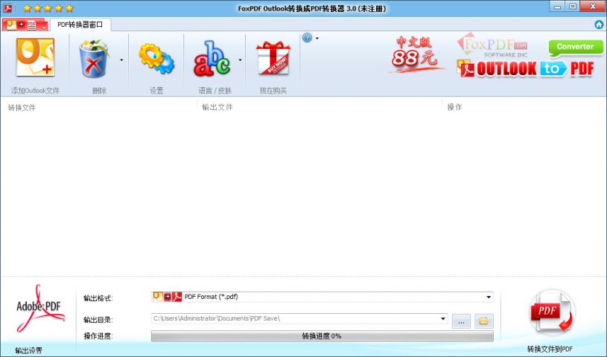Expand the output directory path dropdown
This screenshot has width=607, height=357.
(443, 319)
